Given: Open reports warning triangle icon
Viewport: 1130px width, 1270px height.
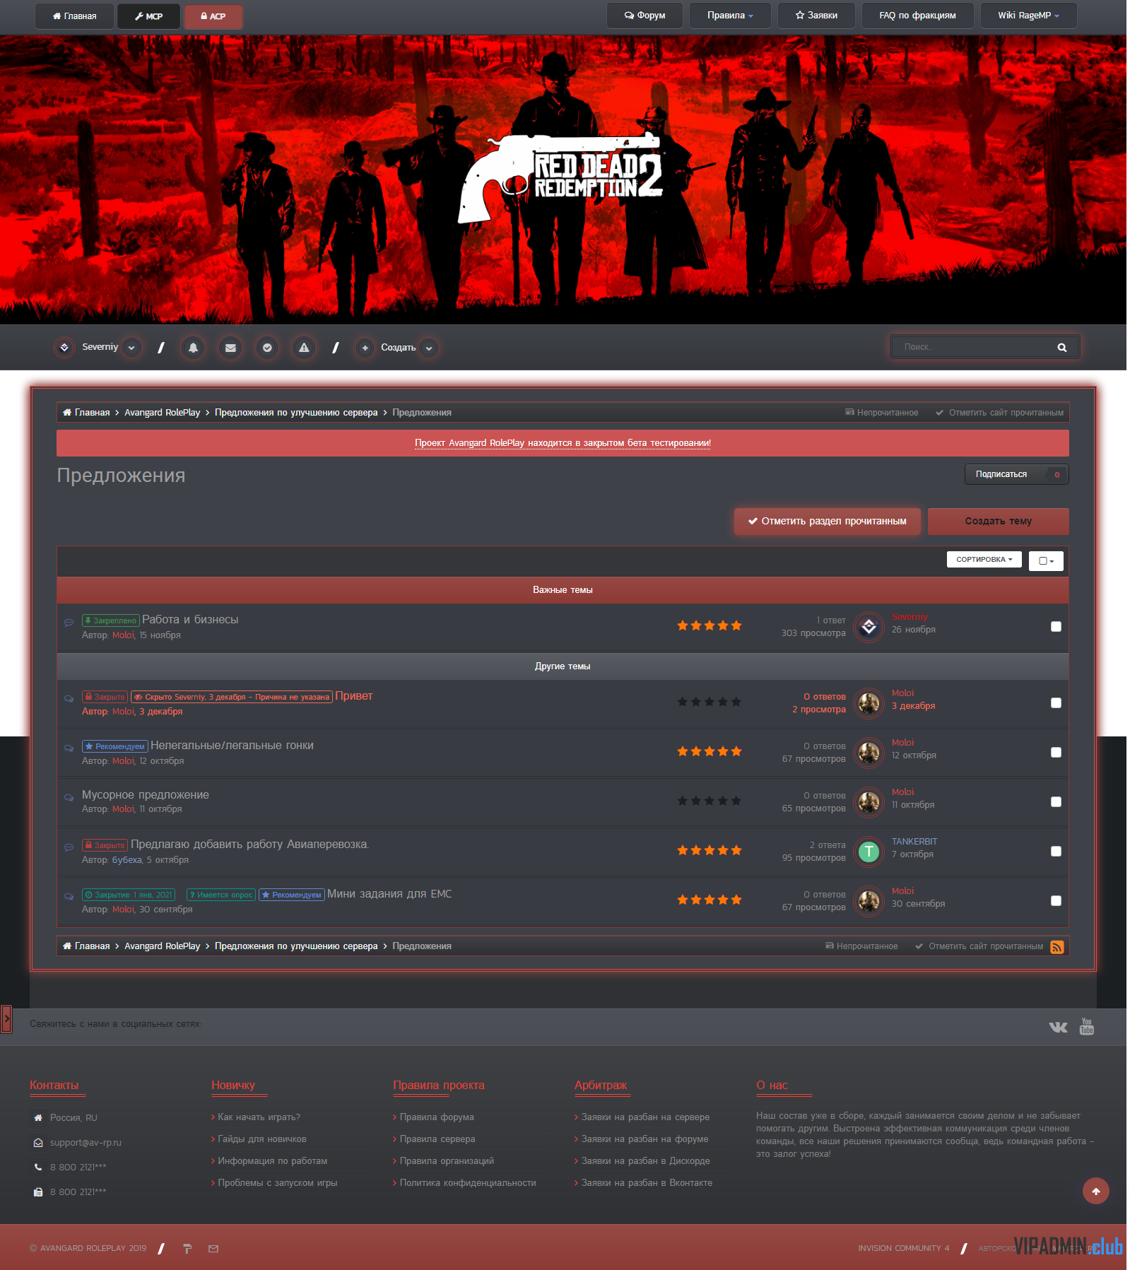Looking at the screenshot, I should coord(304,348).
